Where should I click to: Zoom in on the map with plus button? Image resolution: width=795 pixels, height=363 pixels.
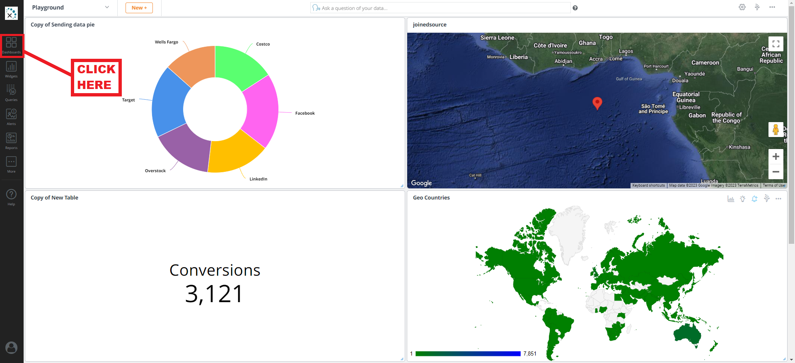coord(776,157)
